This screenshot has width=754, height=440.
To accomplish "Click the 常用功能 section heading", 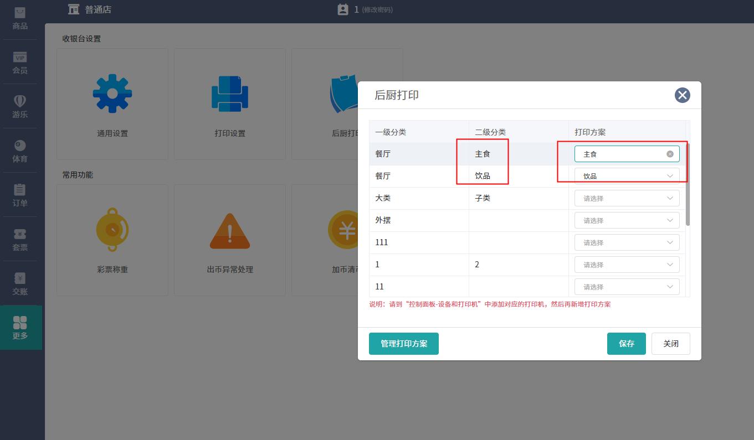I will (78, 175).
